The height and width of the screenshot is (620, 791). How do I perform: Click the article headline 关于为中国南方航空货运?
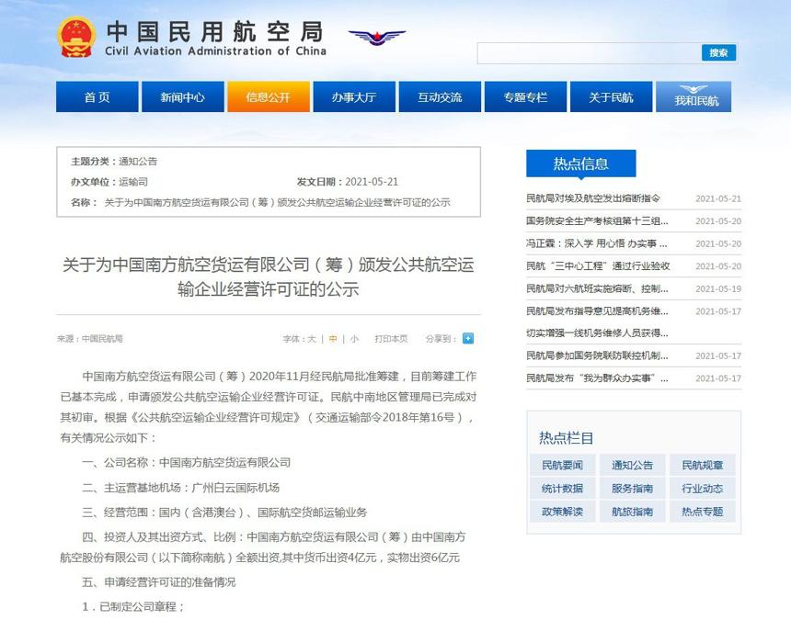coord(269,276)
